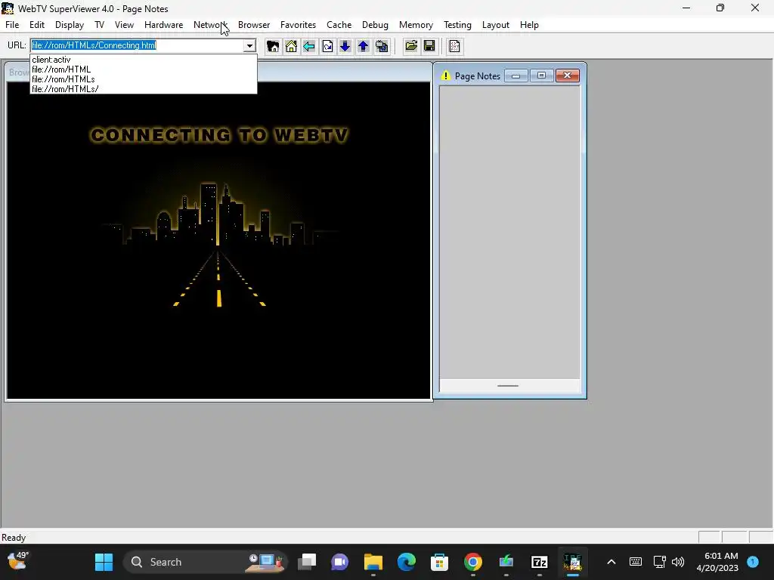The image size is (774, 580).
Task: Click the reload page icon
Action: click(x=327, y=46)
